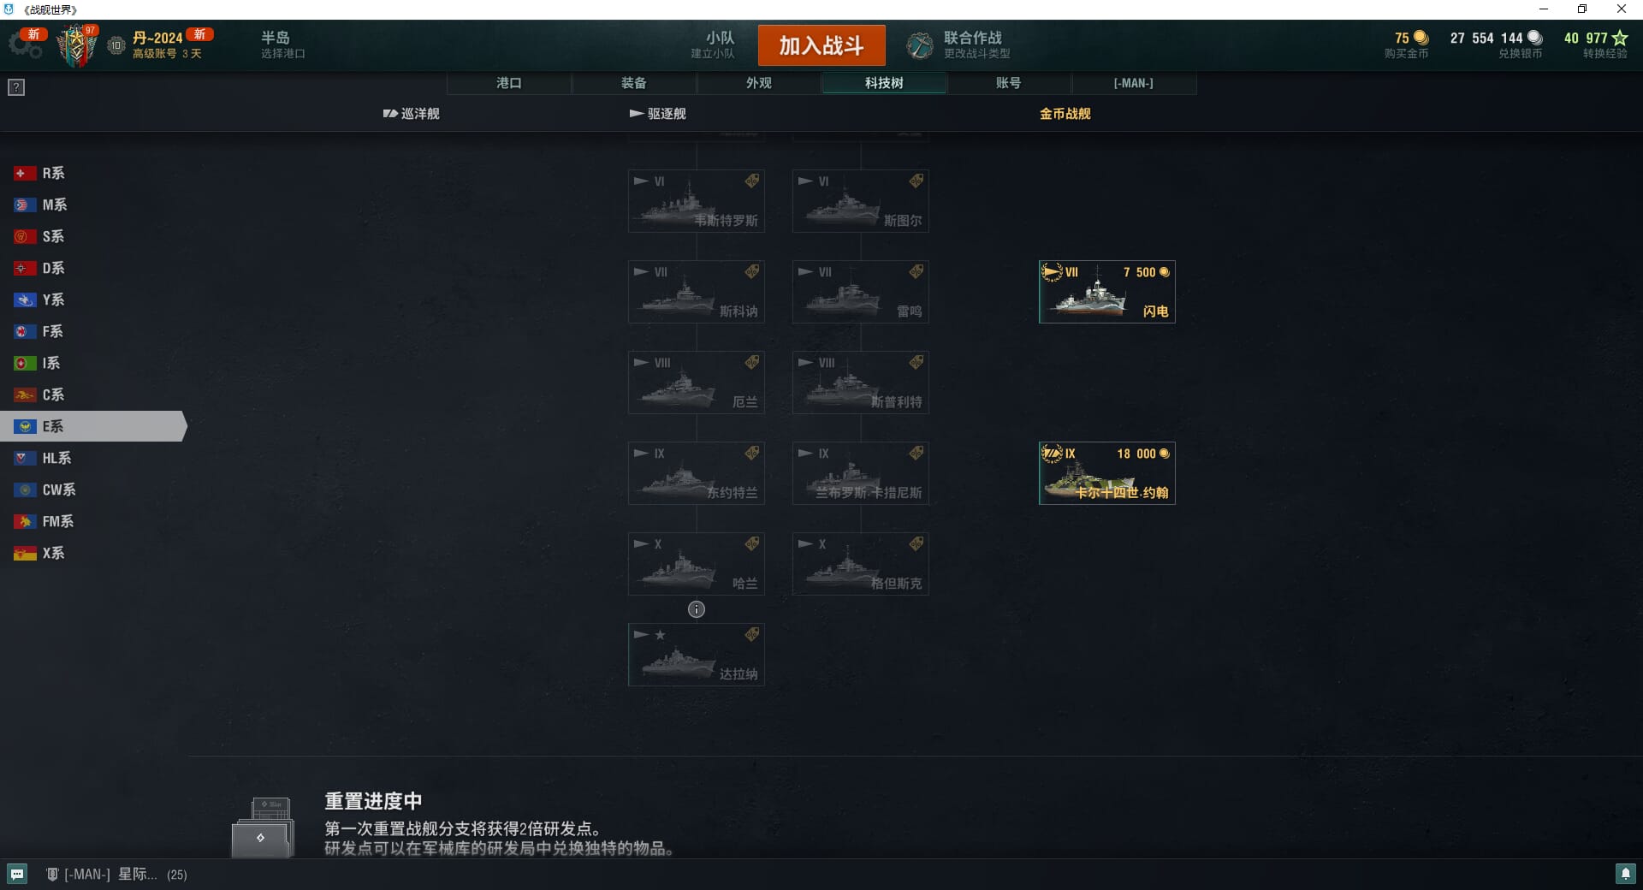Click the reset progress crate icon
Image resolution: width=1643 pixels, height=890 pixels.
[x=263, y=827]
